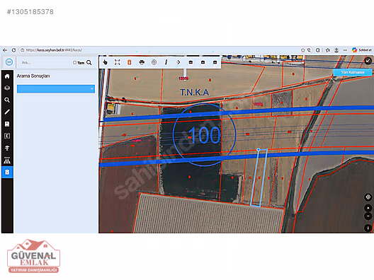Zoom out with the minus map button
374x280 pixels.
coord(368,216)
